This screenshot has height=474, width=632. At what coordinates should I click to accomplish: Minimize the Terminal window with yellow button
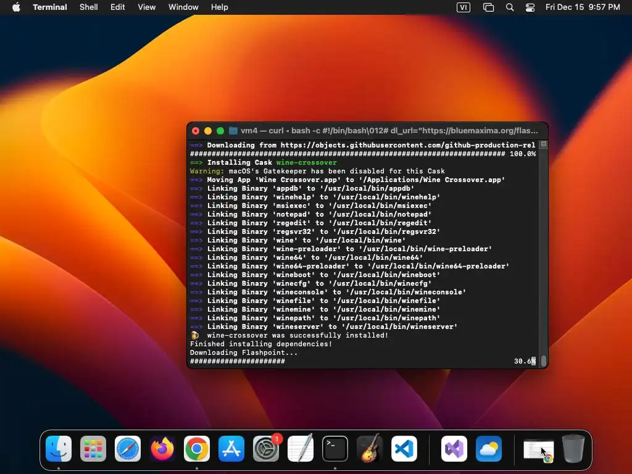pos(208,131)
